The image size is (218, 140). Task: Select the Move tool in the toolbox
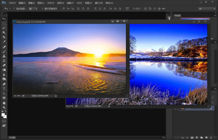point(4,19)
